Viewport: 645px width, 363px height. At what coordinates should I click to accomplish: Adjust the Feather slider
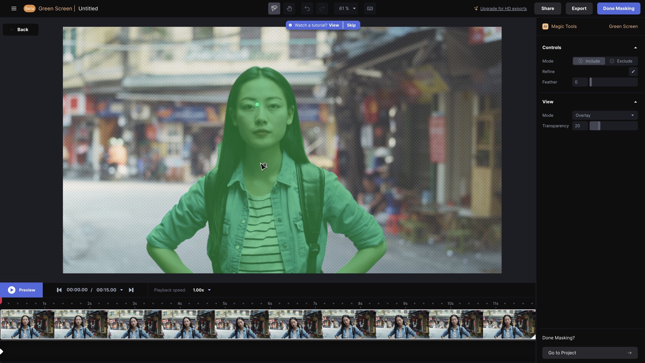(x=591, y=82)
